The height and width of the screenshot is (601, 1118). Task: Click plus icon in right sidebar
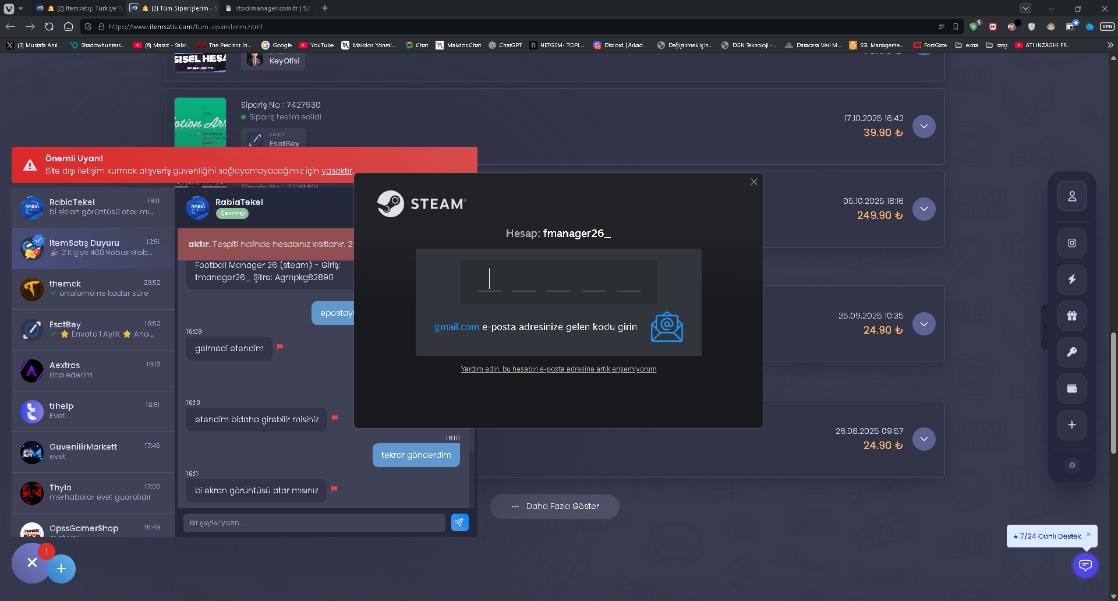(x=1072, y=425)
